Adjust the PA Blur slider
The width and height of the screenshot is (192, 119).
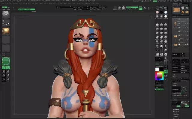click(x=185, y=91)
